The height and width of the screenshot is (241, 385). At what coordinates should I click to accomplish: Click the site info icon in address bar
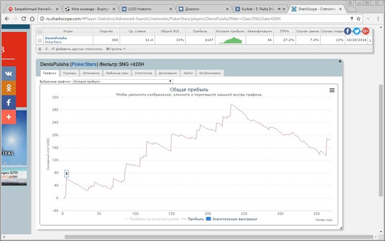coord(42,19)
